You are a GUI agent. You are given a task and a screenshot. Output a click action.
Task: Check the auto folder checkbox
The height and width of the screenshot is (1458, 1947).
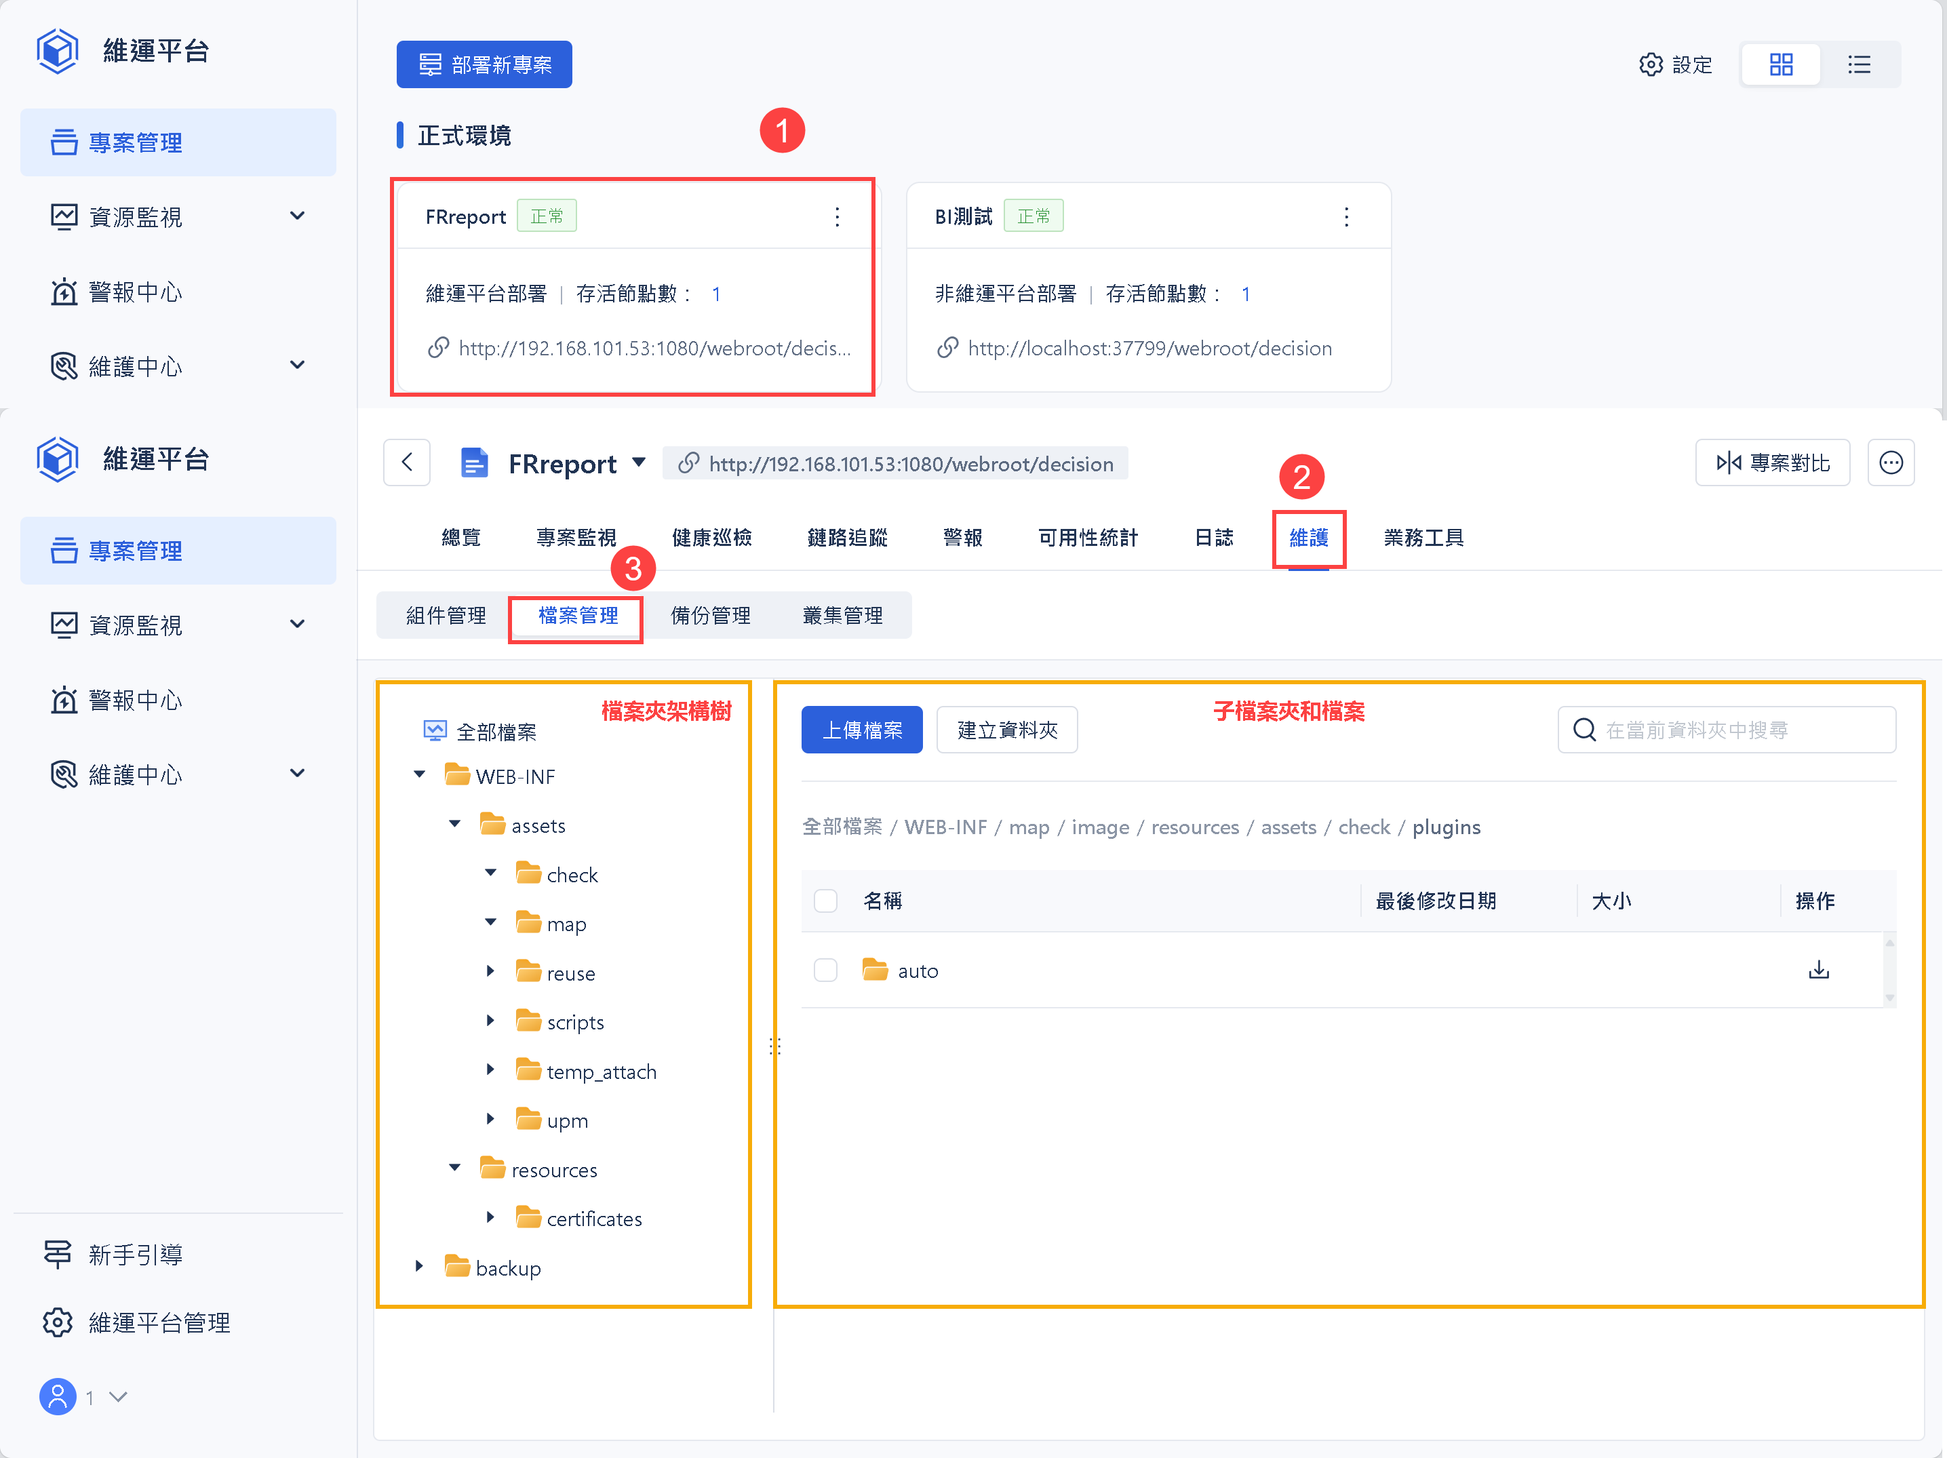click(x=825, y=970)
